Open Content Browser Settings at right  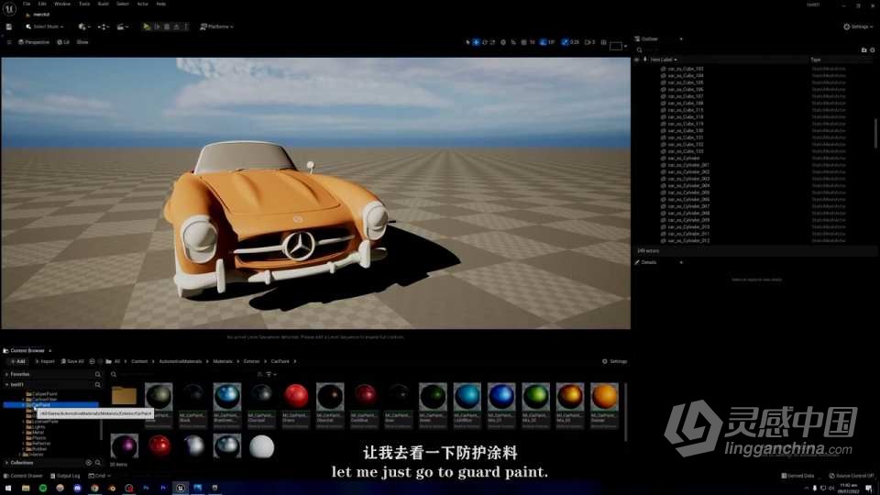(x=614, y=361)
